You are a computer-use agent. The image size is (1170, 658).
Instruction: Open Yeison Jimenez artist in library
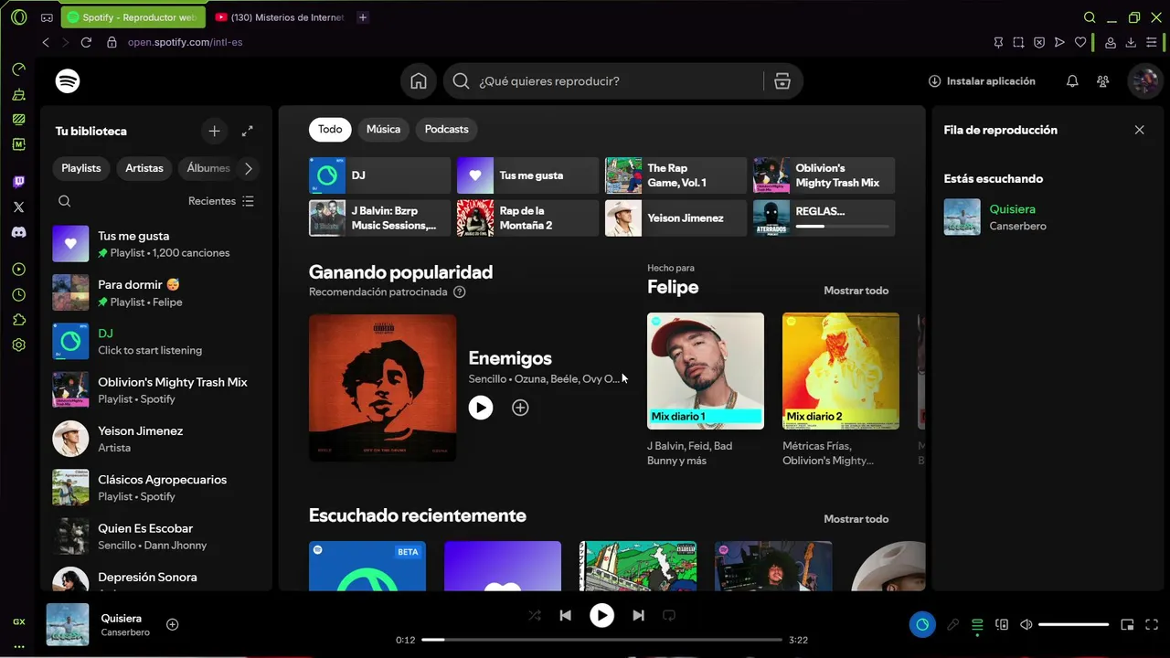pyautogui.click(x=158, y=439)
